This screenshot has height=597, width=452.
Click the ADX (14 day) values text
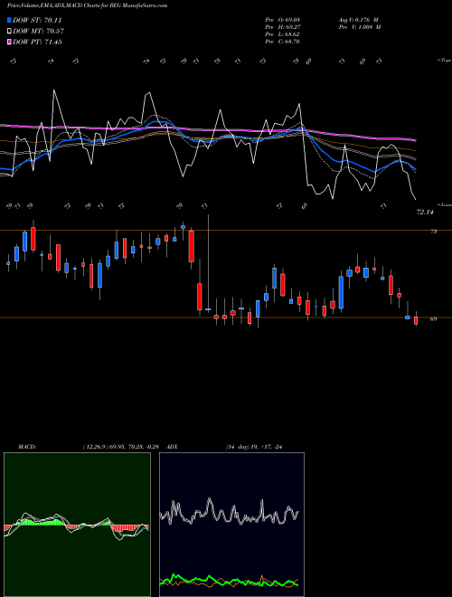coord(254,447)
